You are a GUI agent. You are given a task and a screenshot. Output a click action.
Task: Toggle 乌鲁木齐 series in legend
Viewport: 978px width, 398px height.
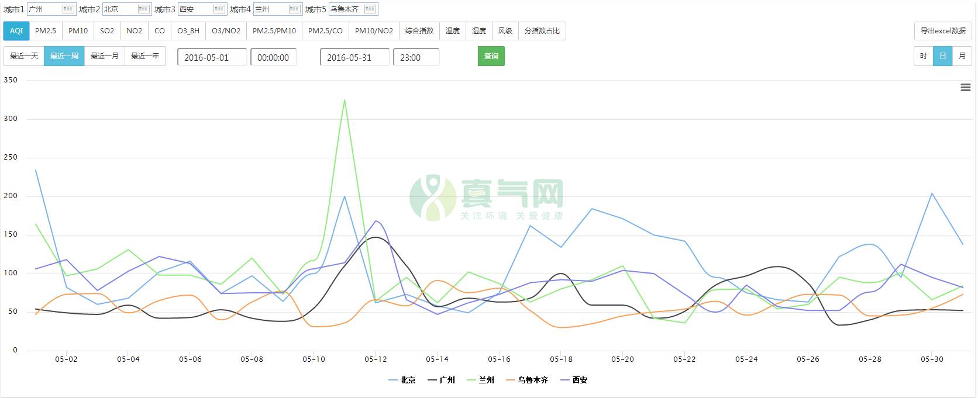(x=528, y=380)
